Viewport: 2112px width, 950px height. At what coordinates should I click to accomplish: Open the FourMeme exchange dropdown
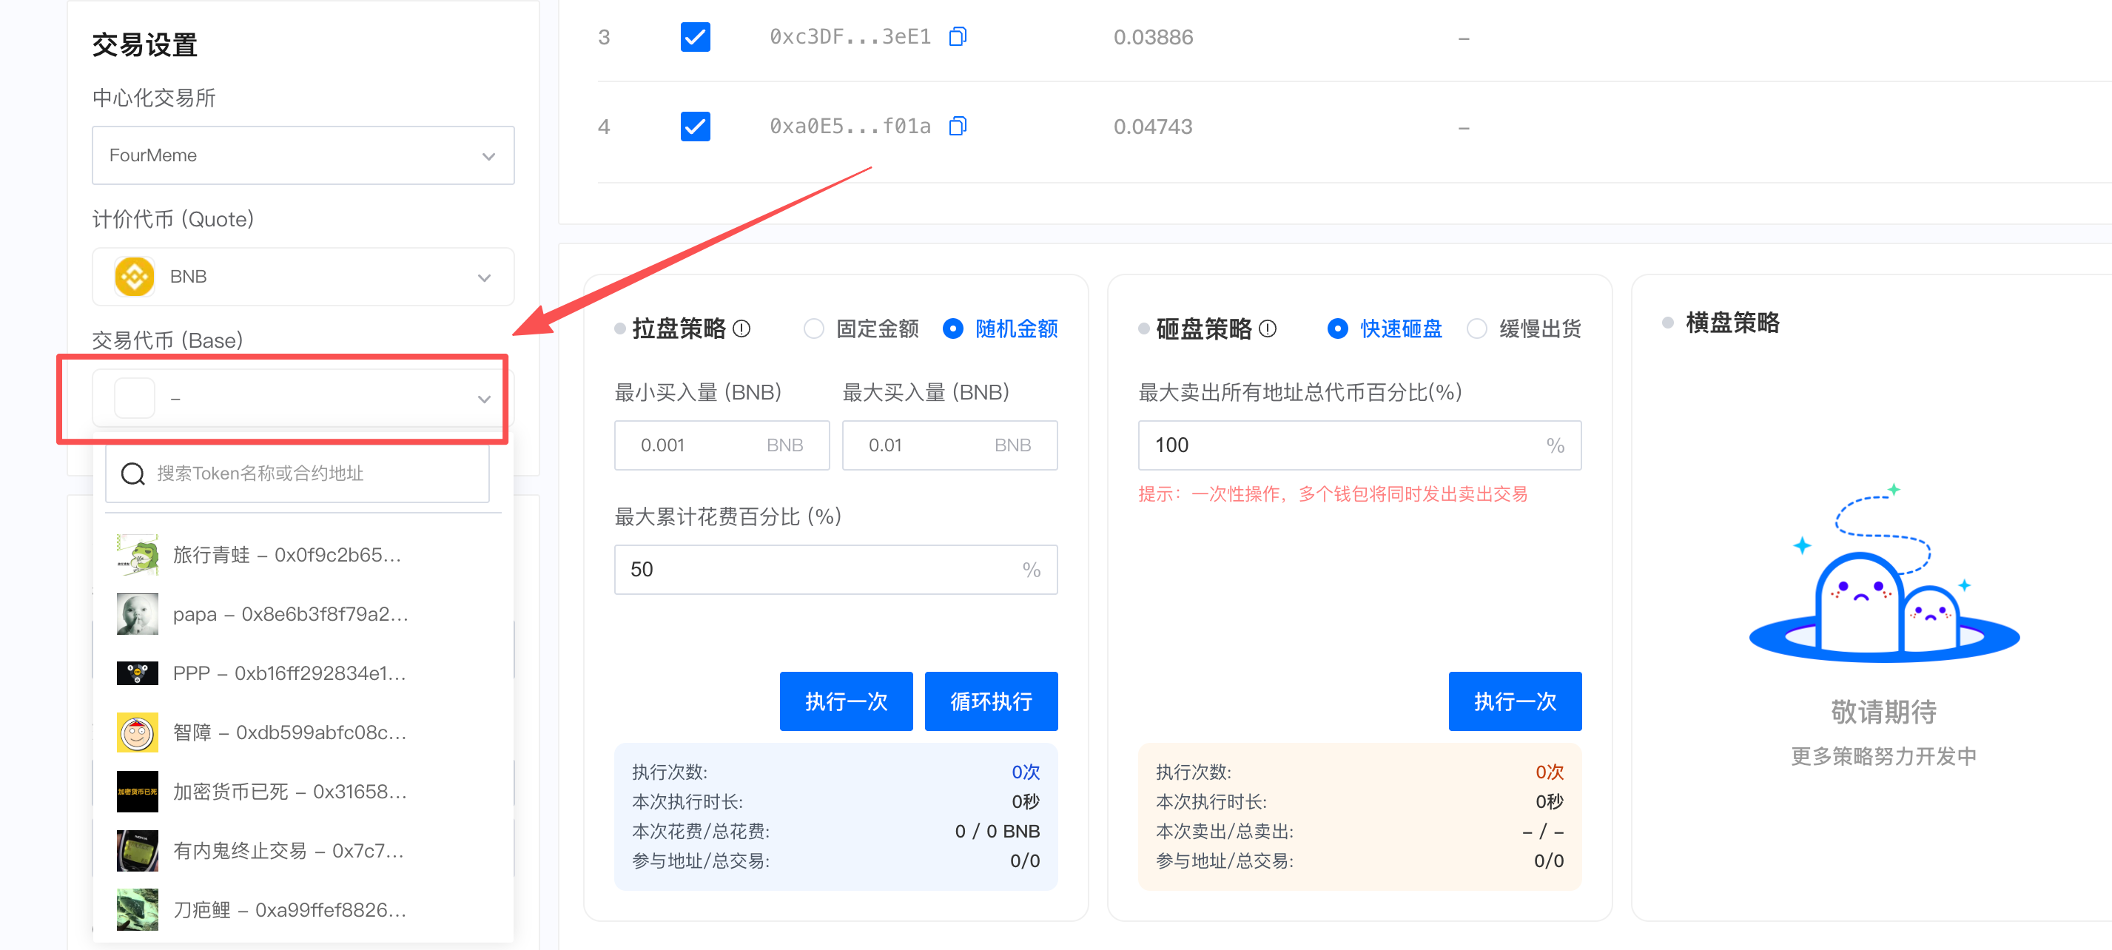[x=303, y=155]
